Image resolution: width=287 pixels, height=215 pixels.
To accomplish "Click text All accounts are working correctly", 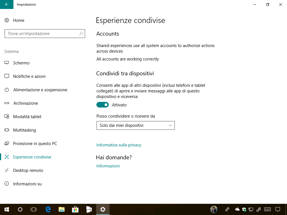I will point(128,59).
